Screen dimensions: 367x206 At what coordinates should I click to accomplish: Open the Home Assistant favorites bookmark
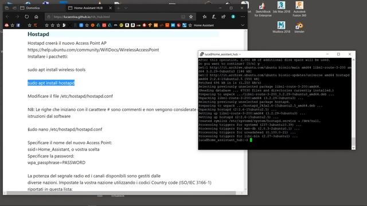pos(201,25)
